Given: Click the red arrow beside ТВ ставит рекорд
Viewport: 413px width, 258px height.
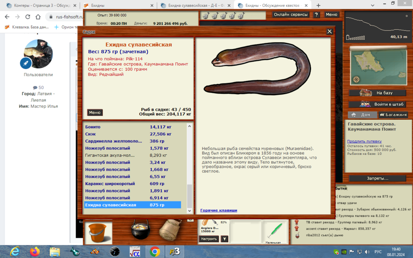Looking at the screenshot, I should click(x=297, y=222).
